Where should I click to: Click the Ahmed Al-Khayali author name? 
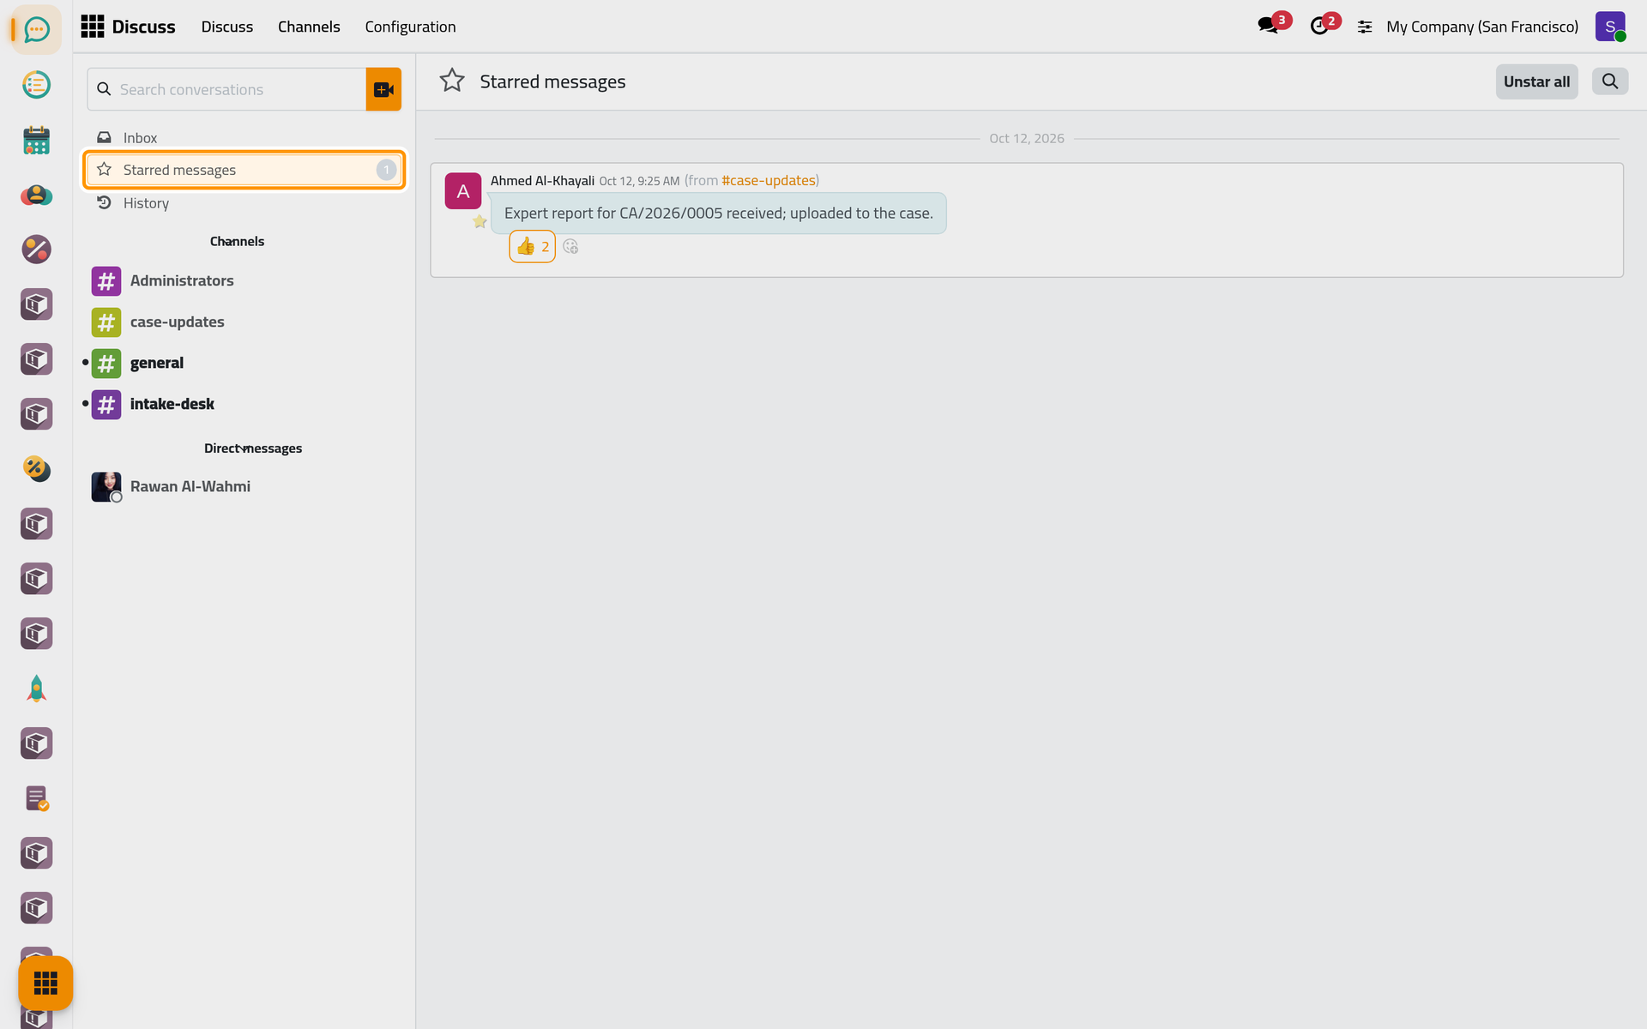coord(542,180)
